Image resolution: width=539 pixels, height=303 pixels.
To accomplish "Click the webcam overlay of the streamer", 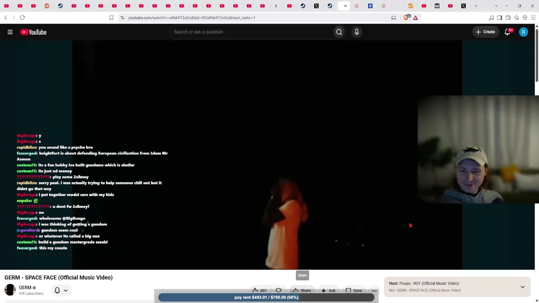I will (x=478, y=150).
